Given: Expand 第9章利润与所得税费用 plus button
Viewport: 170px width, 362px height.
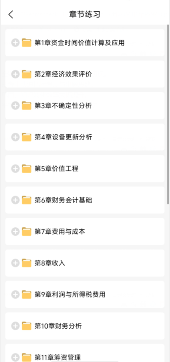Looking at the screenshot, I should [x=15, y=294].
